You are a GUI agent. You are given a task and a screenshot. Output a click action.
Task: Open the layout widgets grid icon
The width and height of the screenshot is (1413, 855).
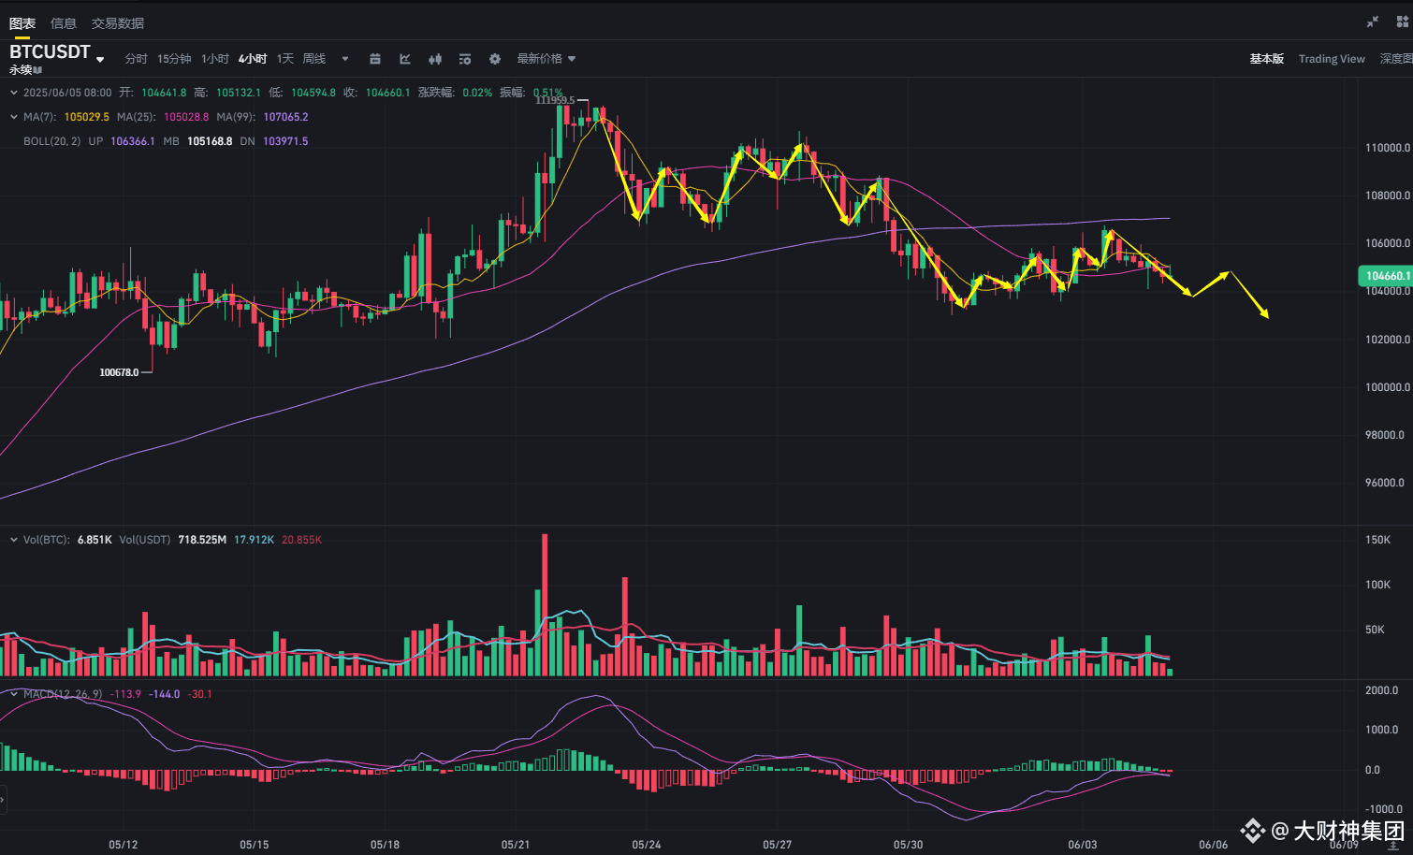click(x=1403, y=22)
